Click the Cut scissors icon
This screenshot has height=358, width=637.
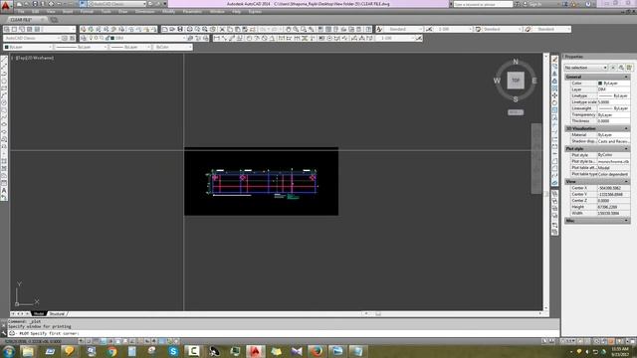[222, 29]
